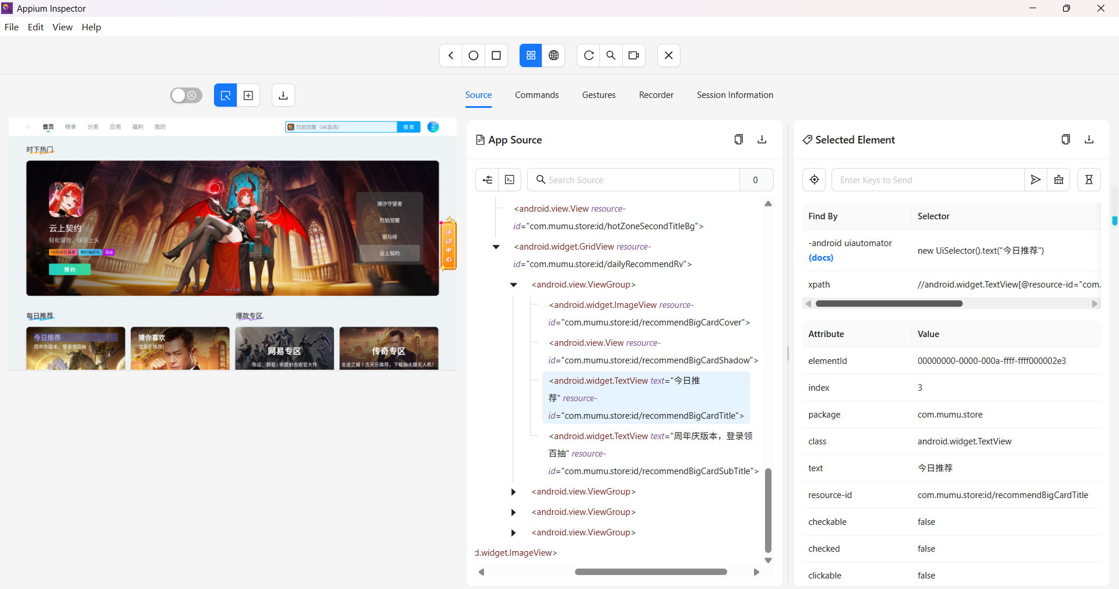Click the elementId value cell

tap(991, 361)
